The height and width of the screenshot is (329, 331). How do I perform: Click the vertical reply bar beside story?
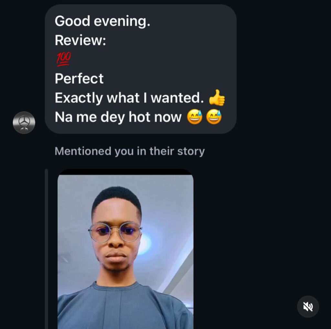[47, 249]
